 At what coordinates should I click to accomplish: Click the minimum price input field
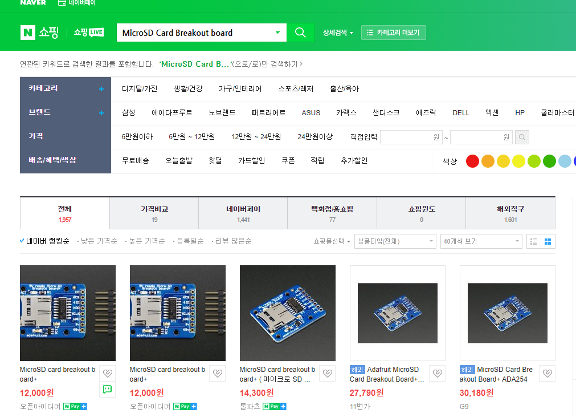[x=411, y=137]
